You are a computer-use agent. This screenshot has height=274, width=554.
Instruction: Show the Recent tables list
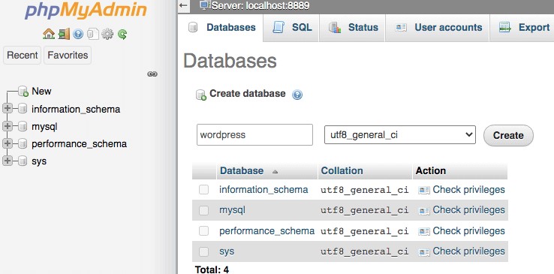23,55
